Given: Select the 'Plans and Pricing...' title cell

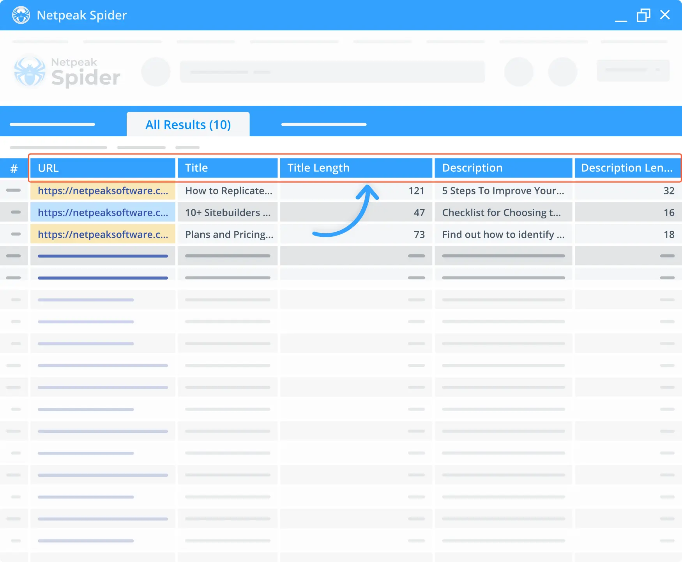Looking at the screenshot, I should [x=228, y=234].
